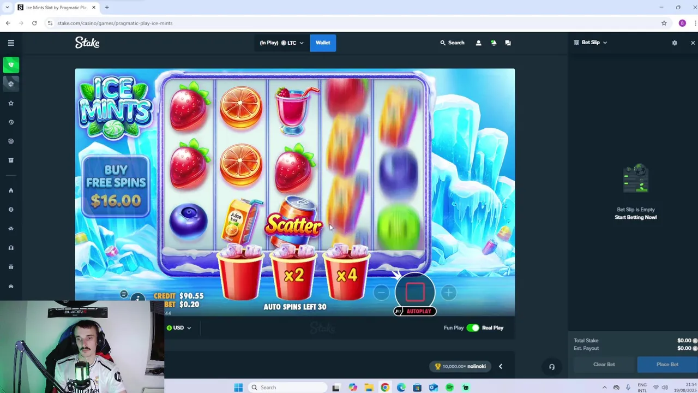Decrease bet with the minus button

(x=382, y=293)
